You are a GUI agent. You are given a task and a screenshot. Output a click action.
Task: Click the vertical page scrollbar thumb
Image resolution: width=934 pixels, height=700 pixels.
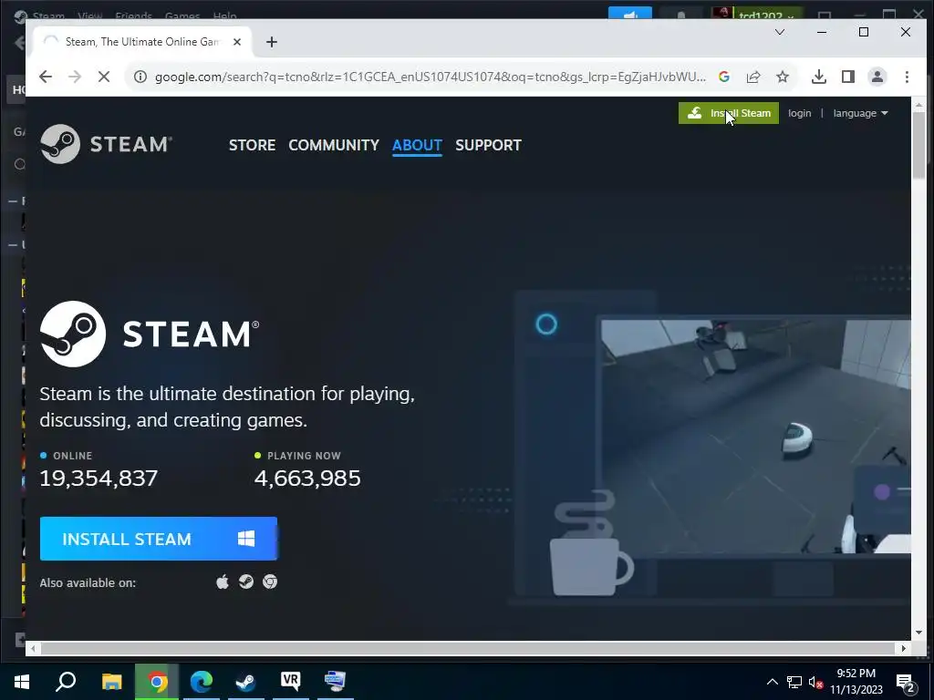918,143
